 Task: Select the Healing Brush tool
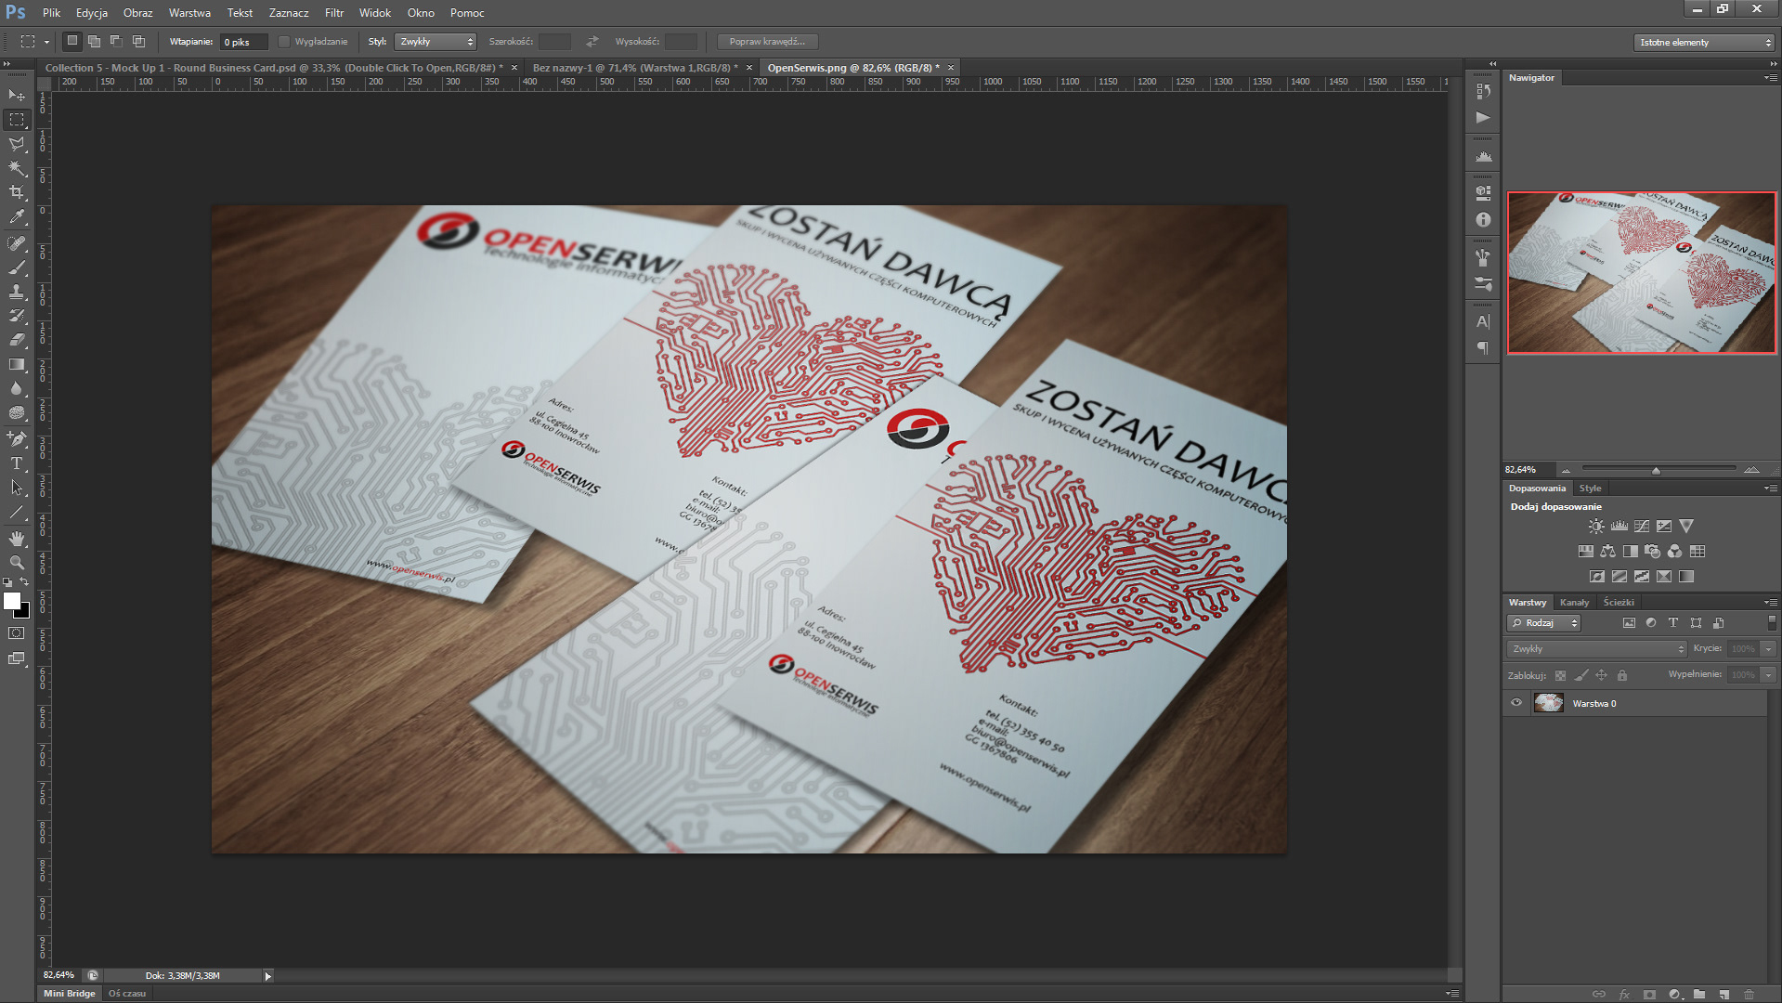point(17,243)
